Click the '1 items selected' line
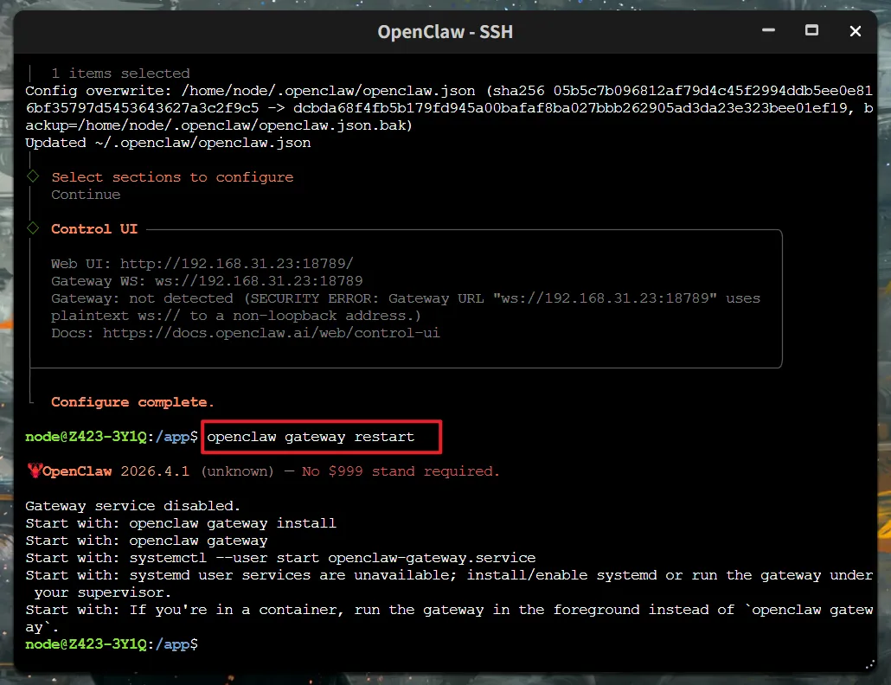This screenshot has width=891, height=685. [120, 74]
